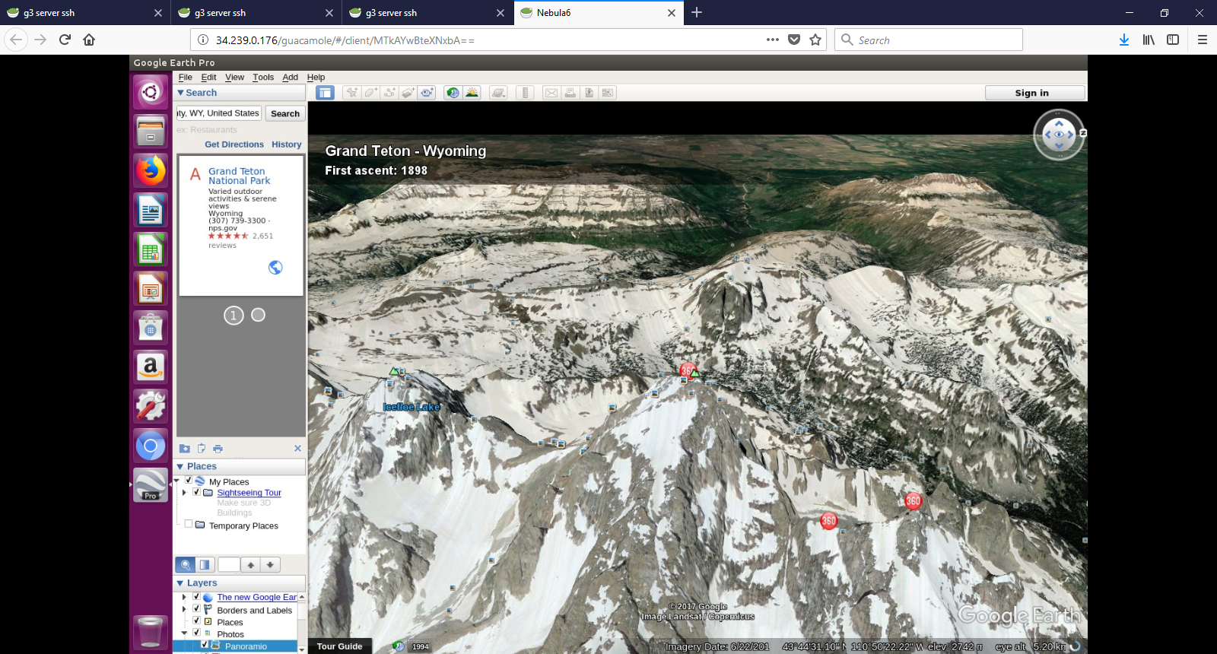
Task: Expand the Sightseeing Tour folder
Action: pyautogui.click(x=184, y=493)
